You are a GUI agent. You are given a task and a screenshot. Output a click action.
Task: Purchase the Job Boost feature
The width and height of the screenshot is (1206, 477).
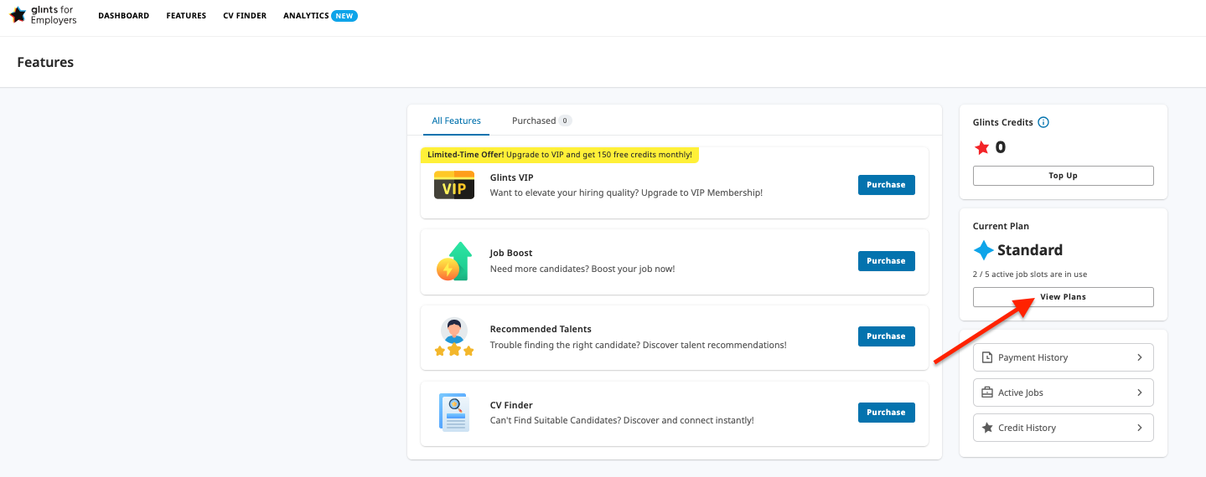886,261
